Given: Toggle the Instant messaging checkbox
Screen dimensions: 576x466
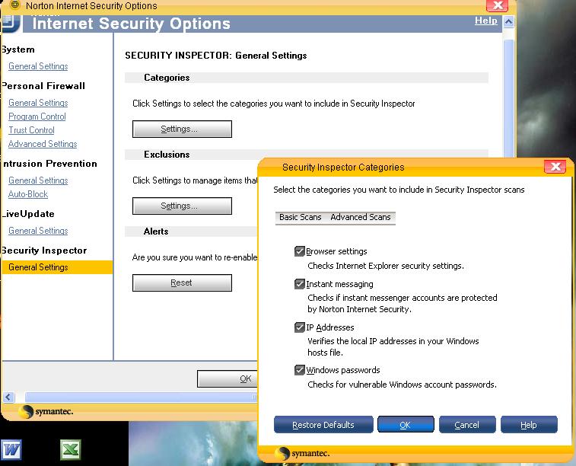Looking at the screenshot, I should point(299,284).
